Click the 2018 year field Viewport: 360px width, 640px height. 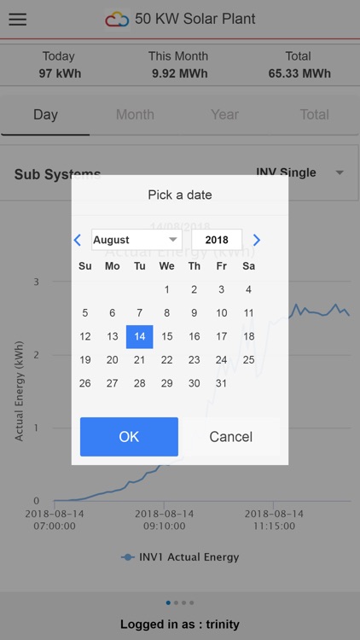217,240
